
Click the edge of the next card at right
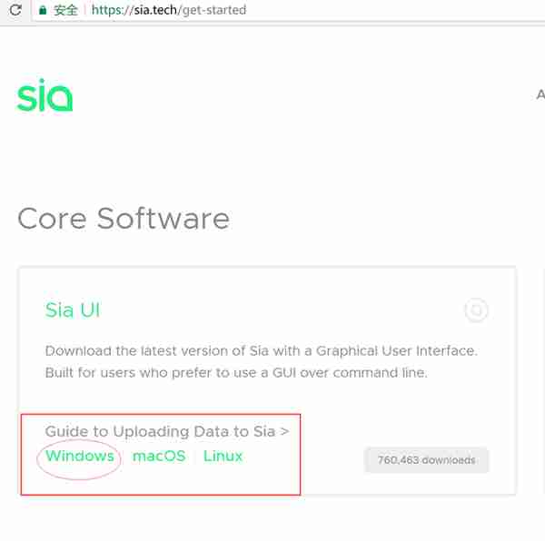[543, 380]
